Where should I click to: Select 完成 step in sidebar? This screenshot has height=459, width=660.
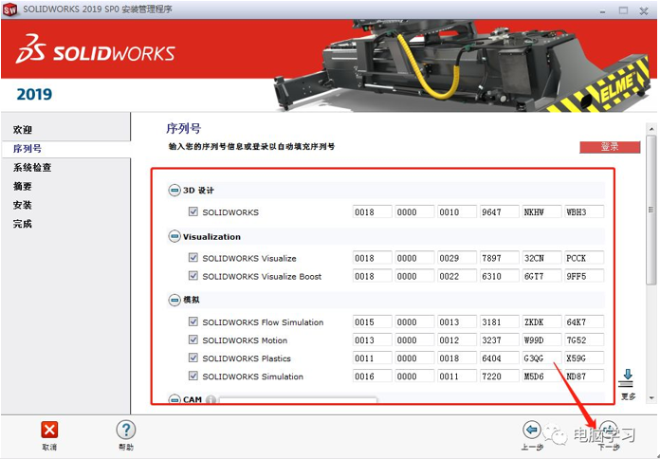click(x=23, y=224)
